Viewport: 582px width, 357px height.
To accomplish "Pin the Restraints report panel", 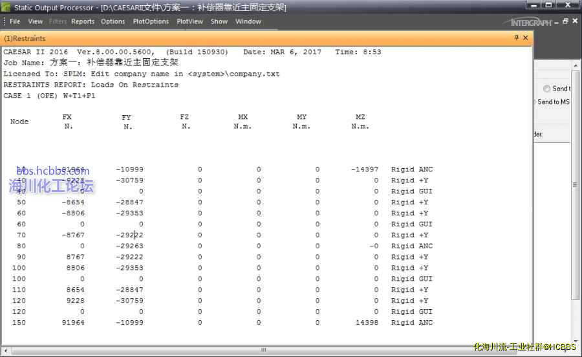I will [516, 38].
